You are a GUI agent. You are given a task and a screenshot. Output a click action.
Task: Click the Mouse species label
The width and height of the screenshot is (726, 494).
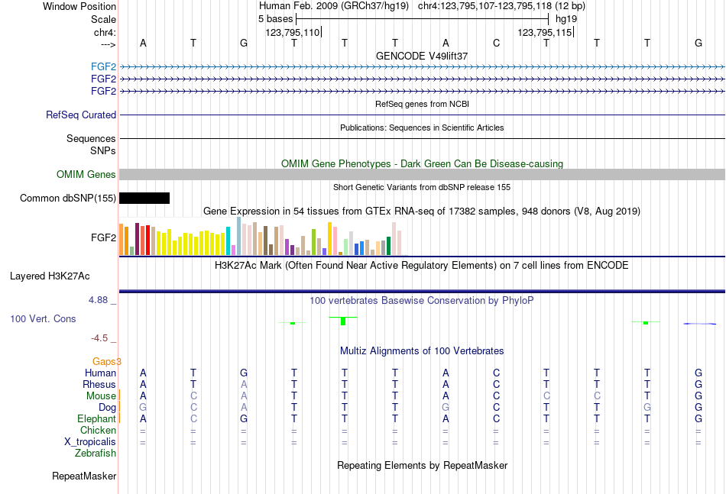click(x=101, y=396)
